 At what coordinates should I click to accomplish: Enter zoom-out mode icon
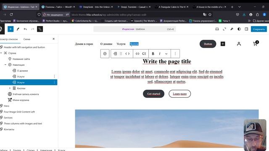[224, 29]
